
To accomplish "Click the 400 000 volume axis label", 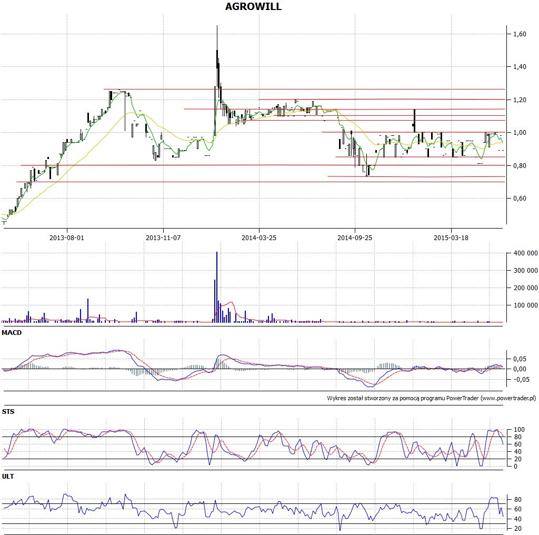I will [525, 253].
